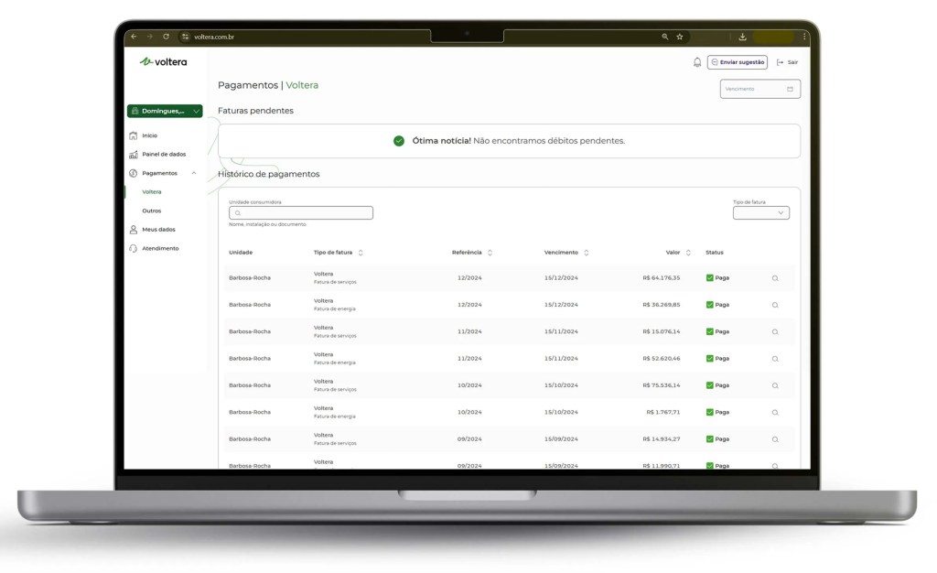937x573 pixels.
Task: Click the browser forward arrow
Action: 149,37
